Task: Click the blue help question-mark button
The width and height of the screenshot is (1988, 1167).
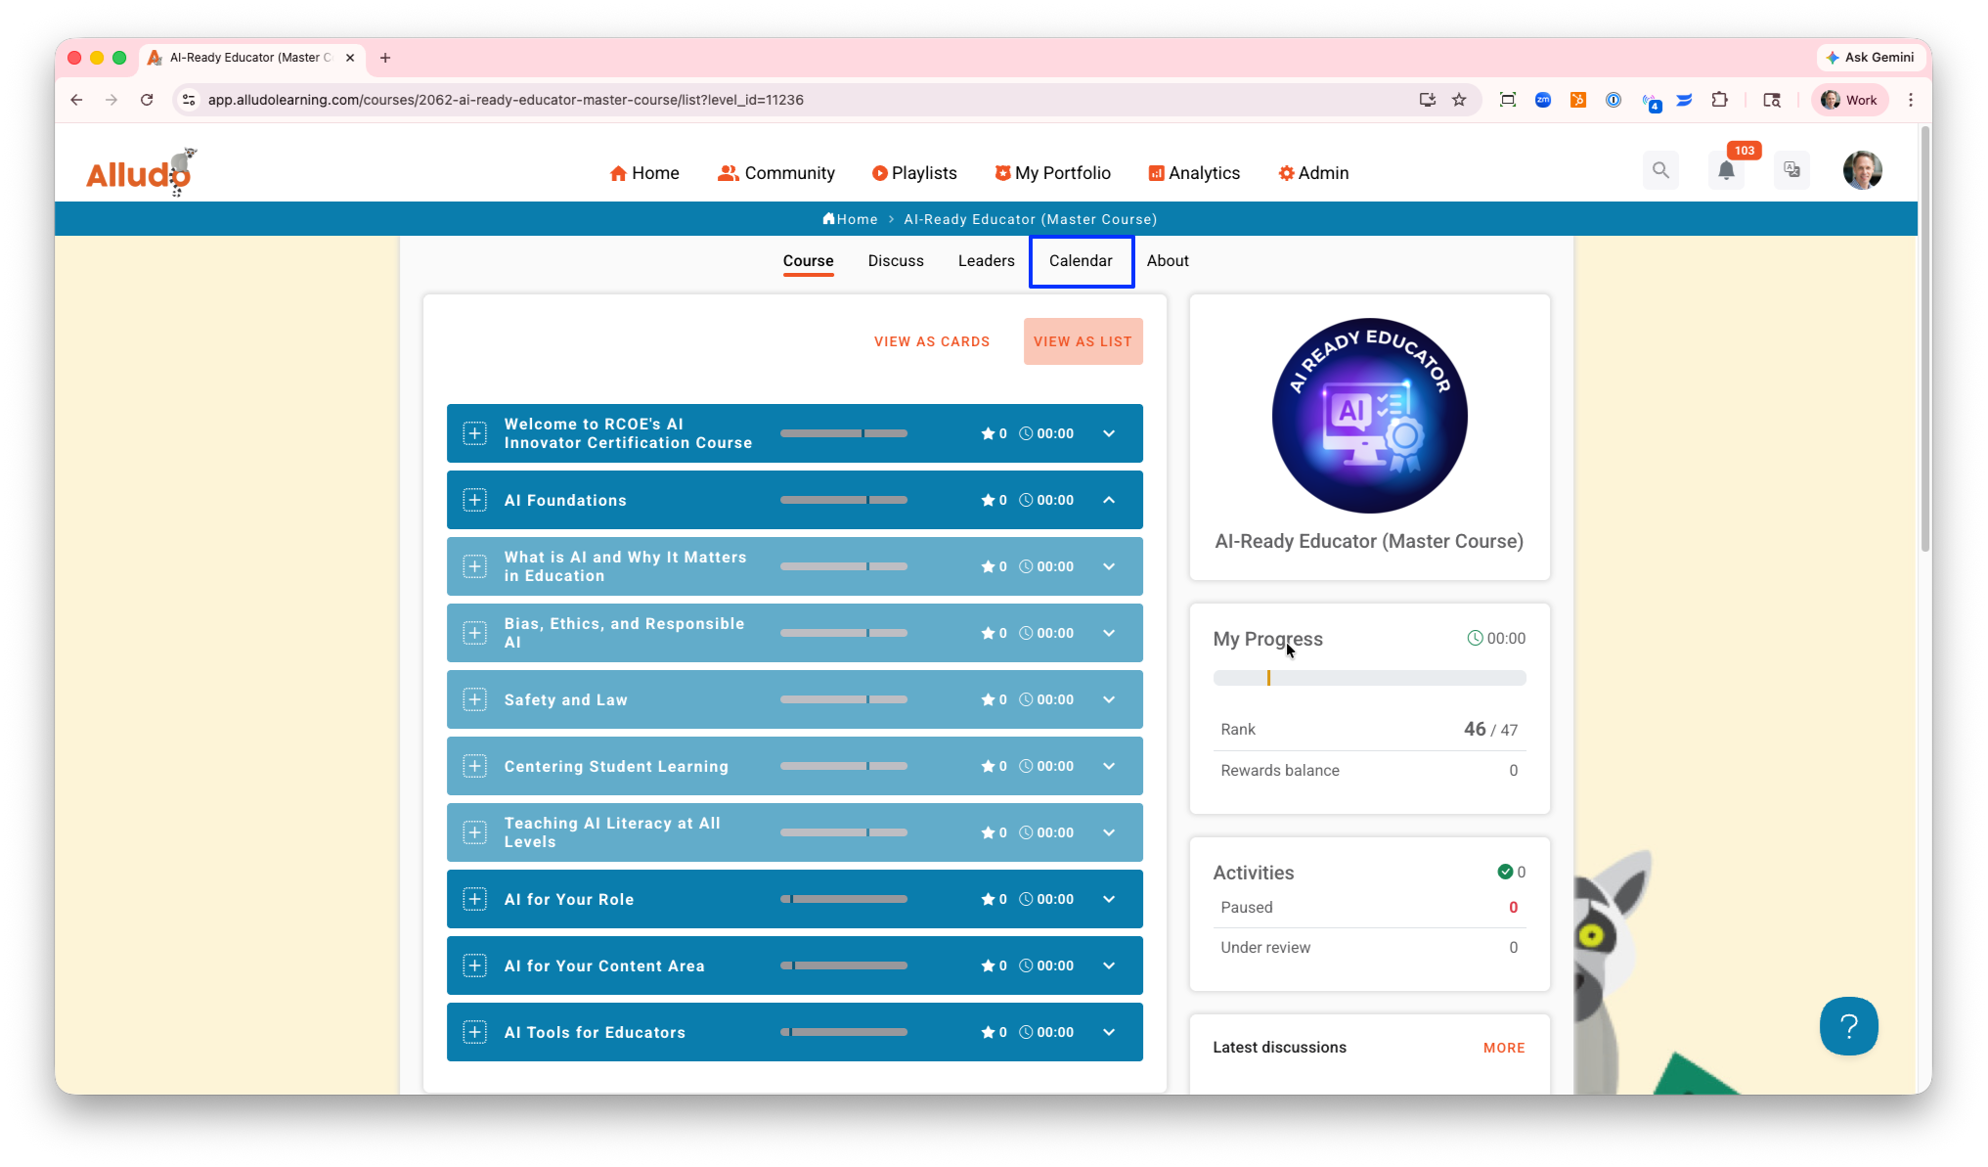Action: coord(1848,1026)
